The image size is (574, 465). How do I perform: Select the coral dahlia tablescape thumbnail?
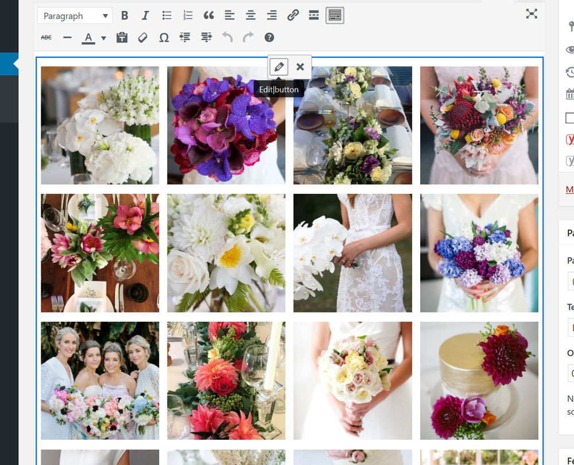[226, 381]
